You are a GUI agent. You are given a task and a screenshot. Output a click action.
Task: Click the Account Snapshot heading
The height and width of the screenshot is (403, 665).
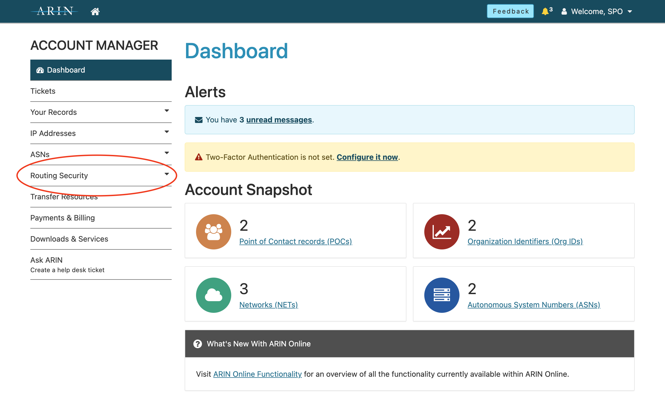[x=249, y=190]
